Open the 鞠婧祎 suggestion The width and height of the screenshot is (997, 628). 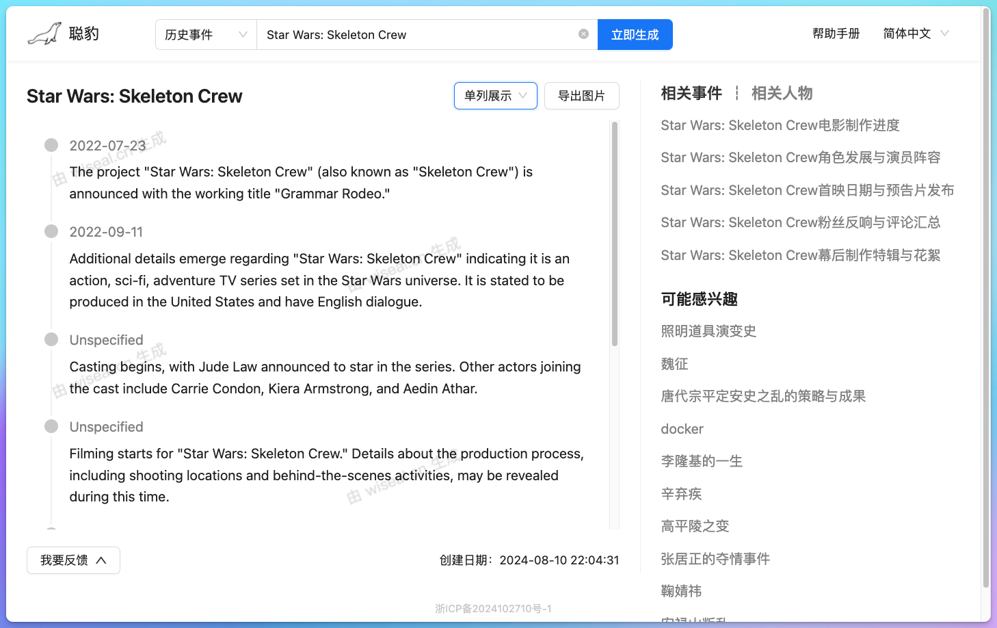click(681, 591)
